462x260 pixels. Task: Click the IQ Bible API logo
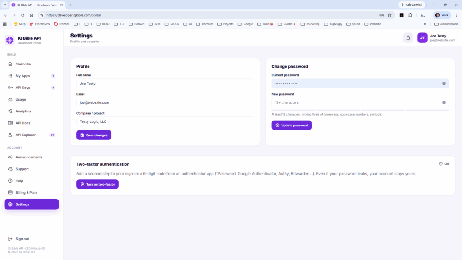[10, 40]
